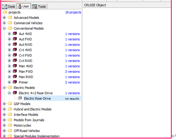Screen dimensions: 176x139
Task: Click the Man FWD project cube icon
Action: tap(15, 71)
